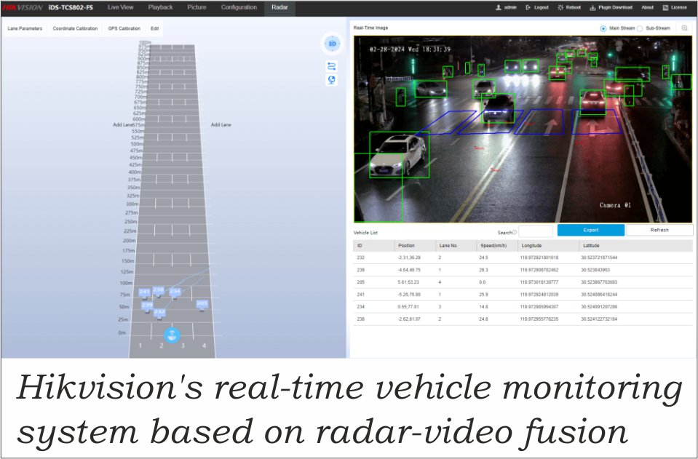The height and width of the screenshot is (459, 698).
Task: Select vehicle marker 239 on radar map
Action: pyautogui.click(x=147, y=306)
